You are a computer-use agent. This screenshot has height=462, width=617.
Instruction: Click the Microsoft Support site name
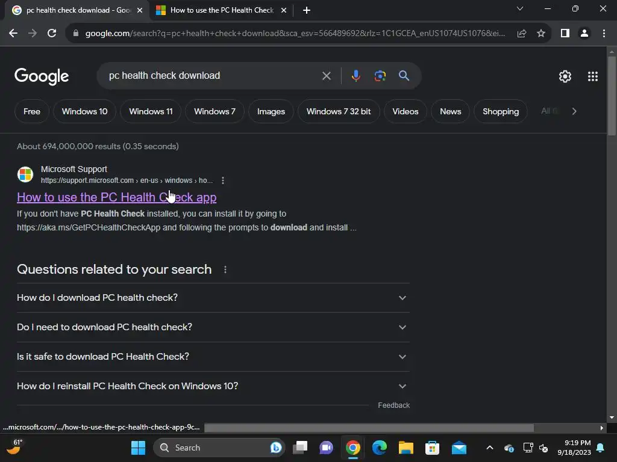point(74,169)
